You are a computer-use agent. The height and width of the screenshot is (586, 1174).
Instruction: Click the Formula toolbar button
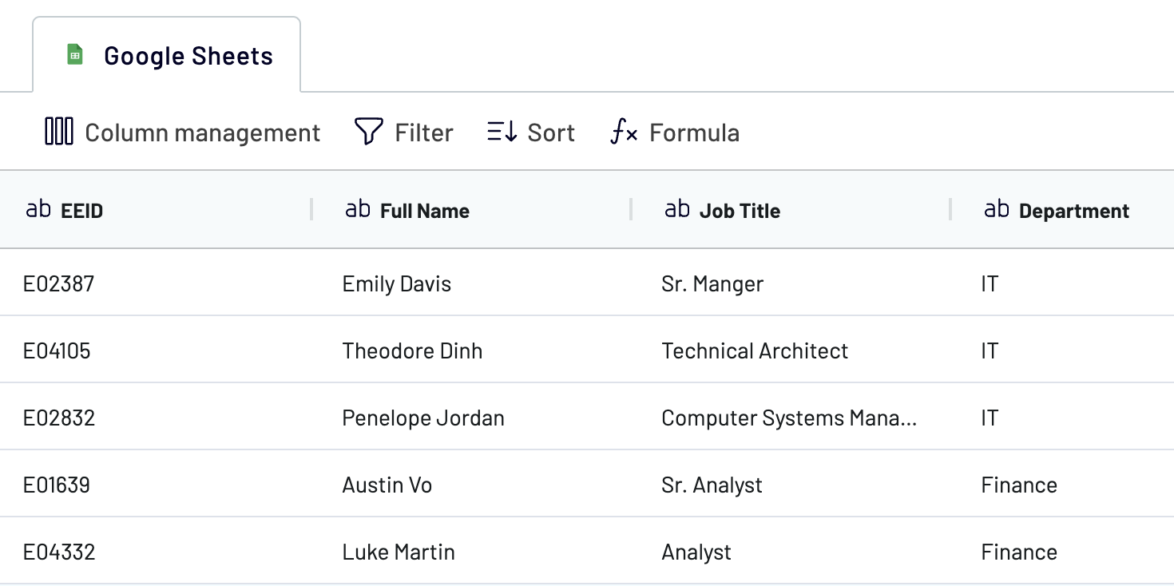click(x=693, y=133)
